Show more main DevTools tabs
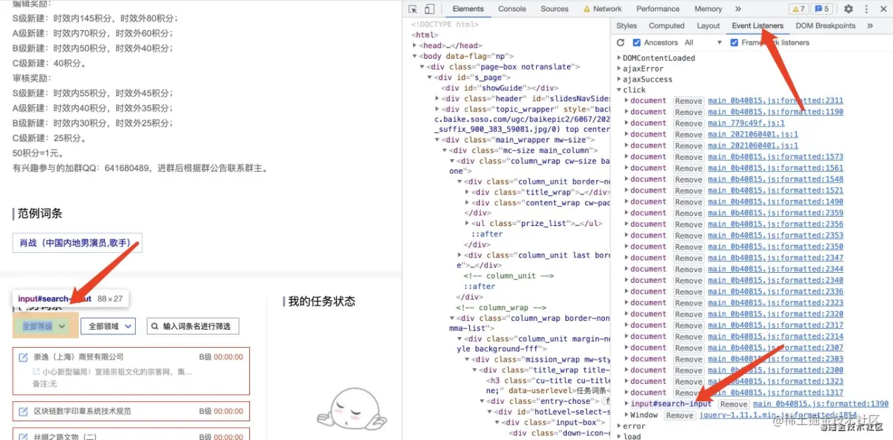893x440 pixels. click(x=738, y=9)
